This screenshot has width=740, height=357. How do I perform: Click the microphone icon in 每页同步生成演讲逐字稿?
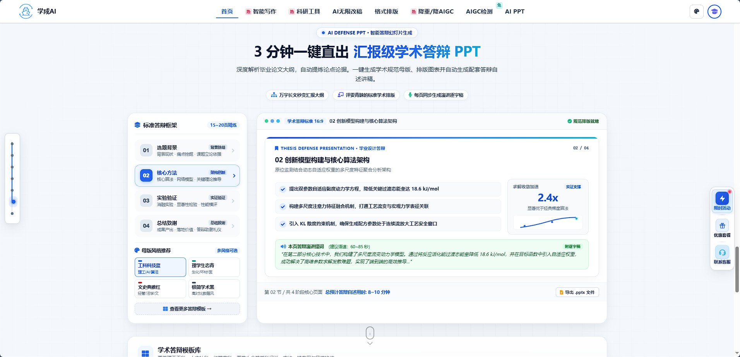click(410, 95)
